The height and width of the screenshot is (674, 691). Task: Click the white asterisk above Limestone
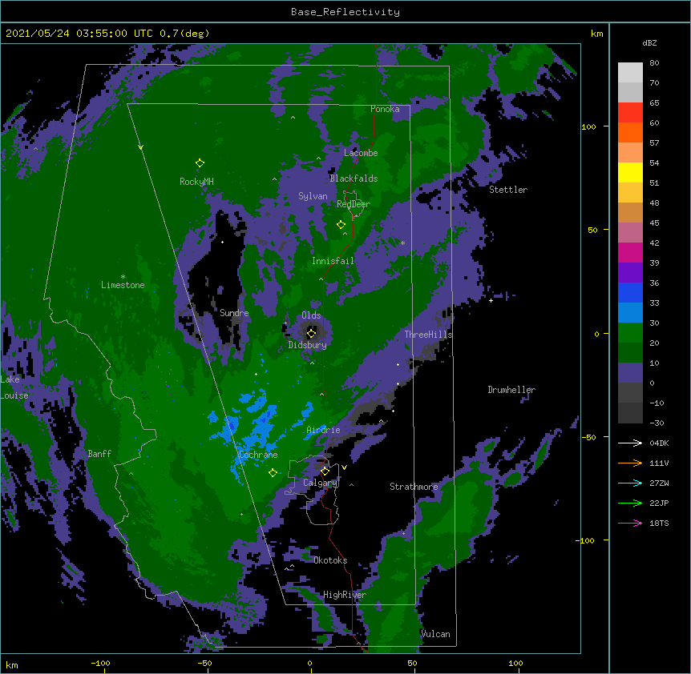123,277
